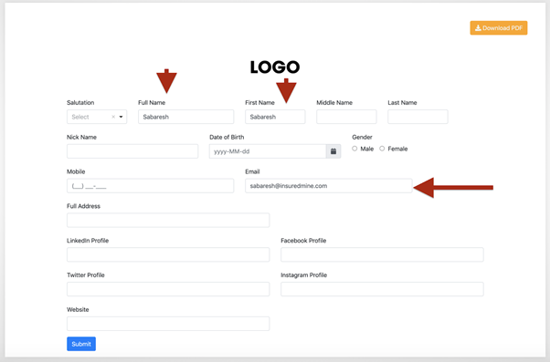Focus the Date of Birth yyyy-MM-dd field
Viewport: 550px width, 362px height.
pos(268,151)
